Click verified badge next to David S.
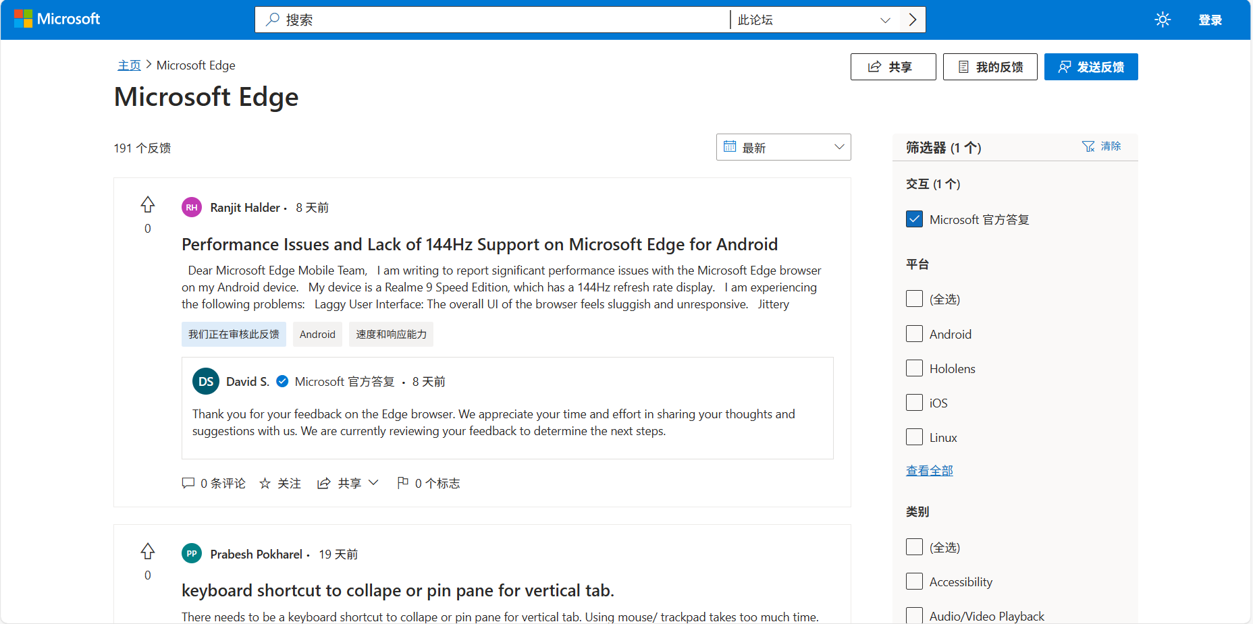Viewport: 1253px width, 624px height. point(282,381)
